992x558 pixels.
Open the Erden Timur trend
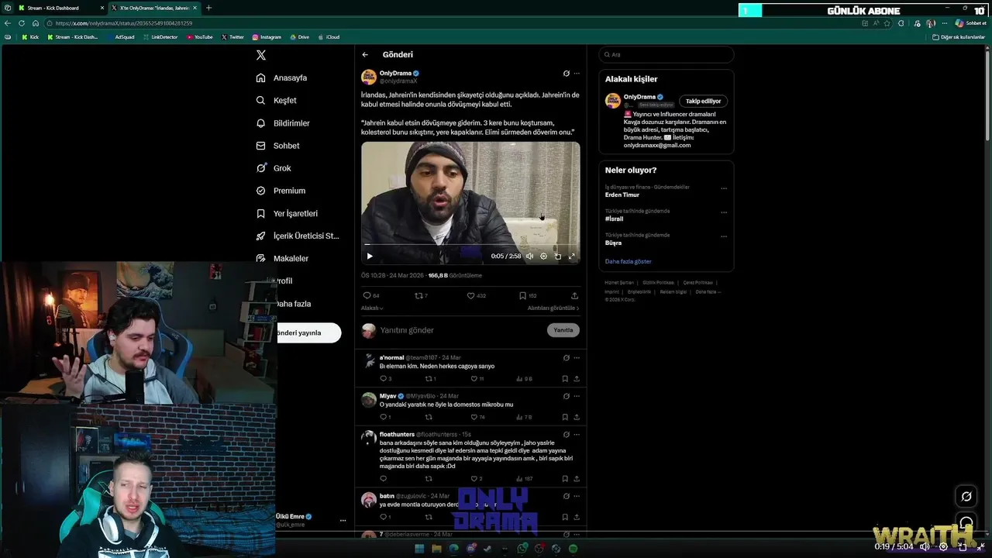[x=622, y=195]
